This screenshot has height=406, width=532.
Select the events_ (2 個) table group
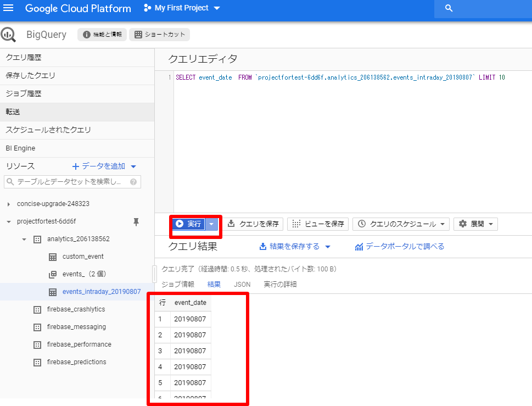click(x=84, y=274)
